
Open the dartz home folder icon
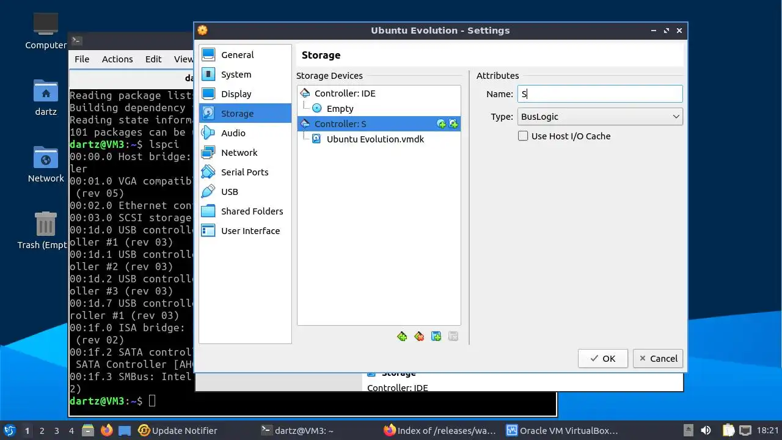[46, 98]
